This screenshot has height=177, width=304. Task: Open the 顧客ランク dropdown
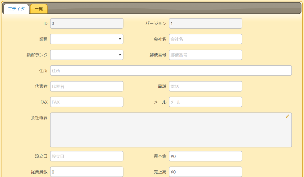pyautogui.click(x=87, y=55)
